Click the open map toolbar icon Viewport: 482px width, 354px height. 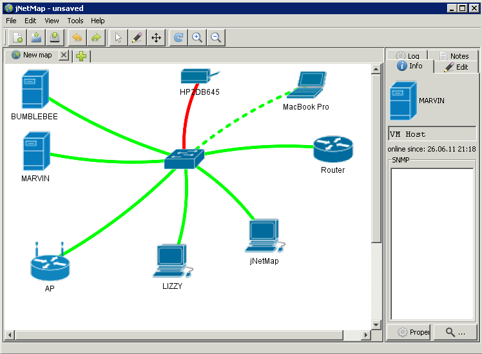coord(36,38)
